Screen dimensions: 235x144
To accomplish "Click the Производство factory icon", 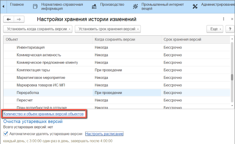I will 94,6.
